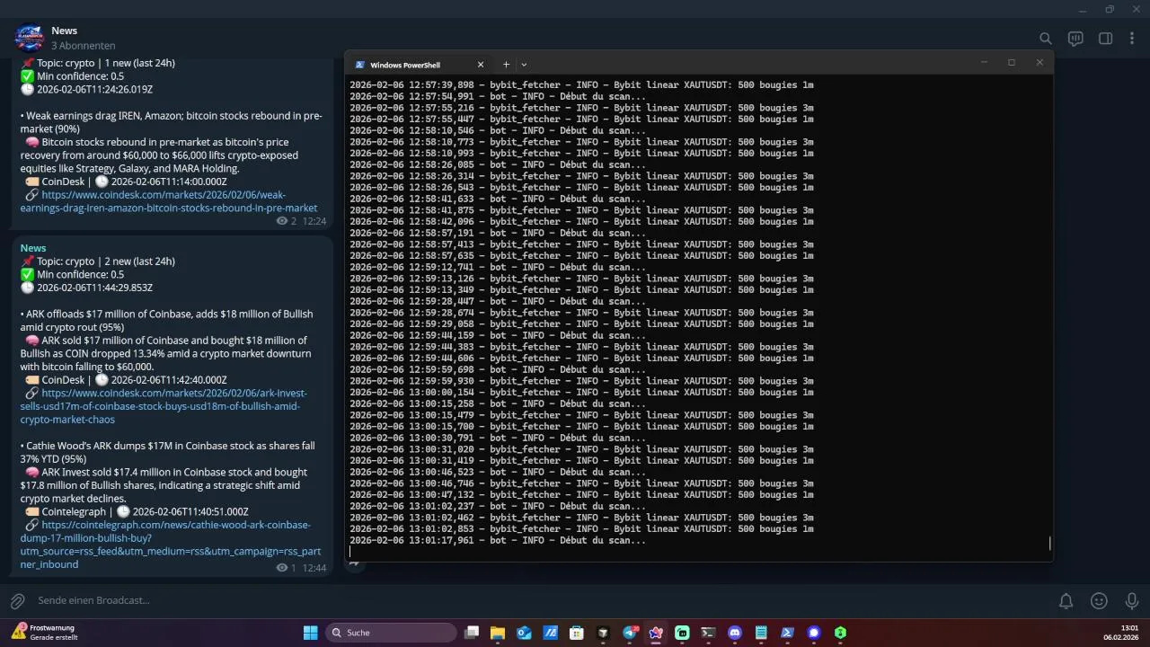Open Outlook from the taskbar
Viewport: 1150px width, 647px height.
pos(524,633)
